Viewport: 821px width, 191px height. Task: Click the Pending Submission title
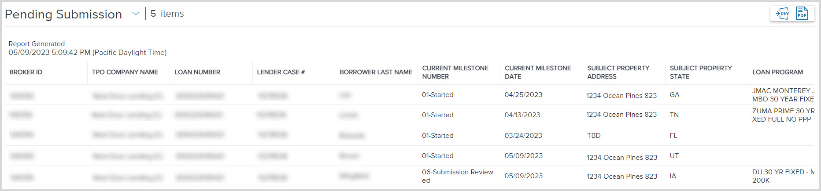[x=63, y=14]
